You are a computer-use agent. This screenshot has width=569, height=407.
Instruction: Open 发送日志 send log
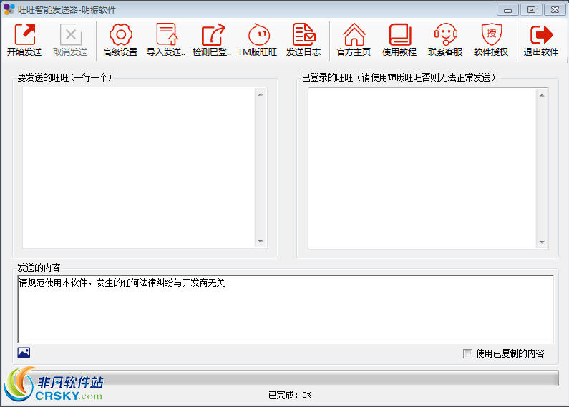coord(303,39)
